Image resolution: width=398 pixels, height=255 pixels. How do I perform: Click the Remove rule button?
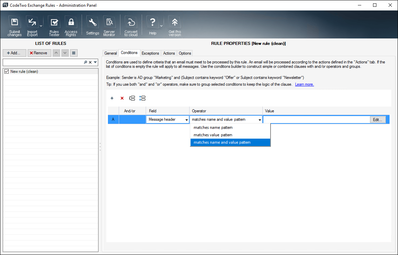(x=39, y=53)
